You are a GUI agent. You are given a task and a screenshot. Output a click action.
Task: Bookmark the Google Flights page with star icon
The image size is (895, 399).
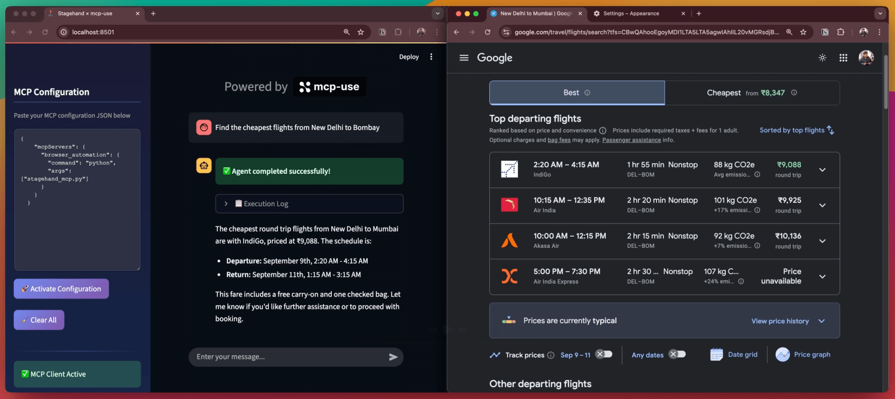click(x=803, y=32)
